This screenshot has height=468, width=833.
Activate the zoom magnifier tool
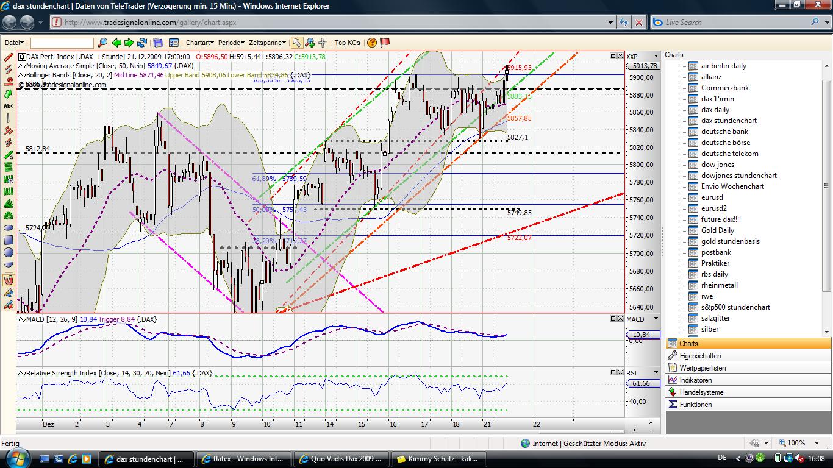(x=310, y=43)
